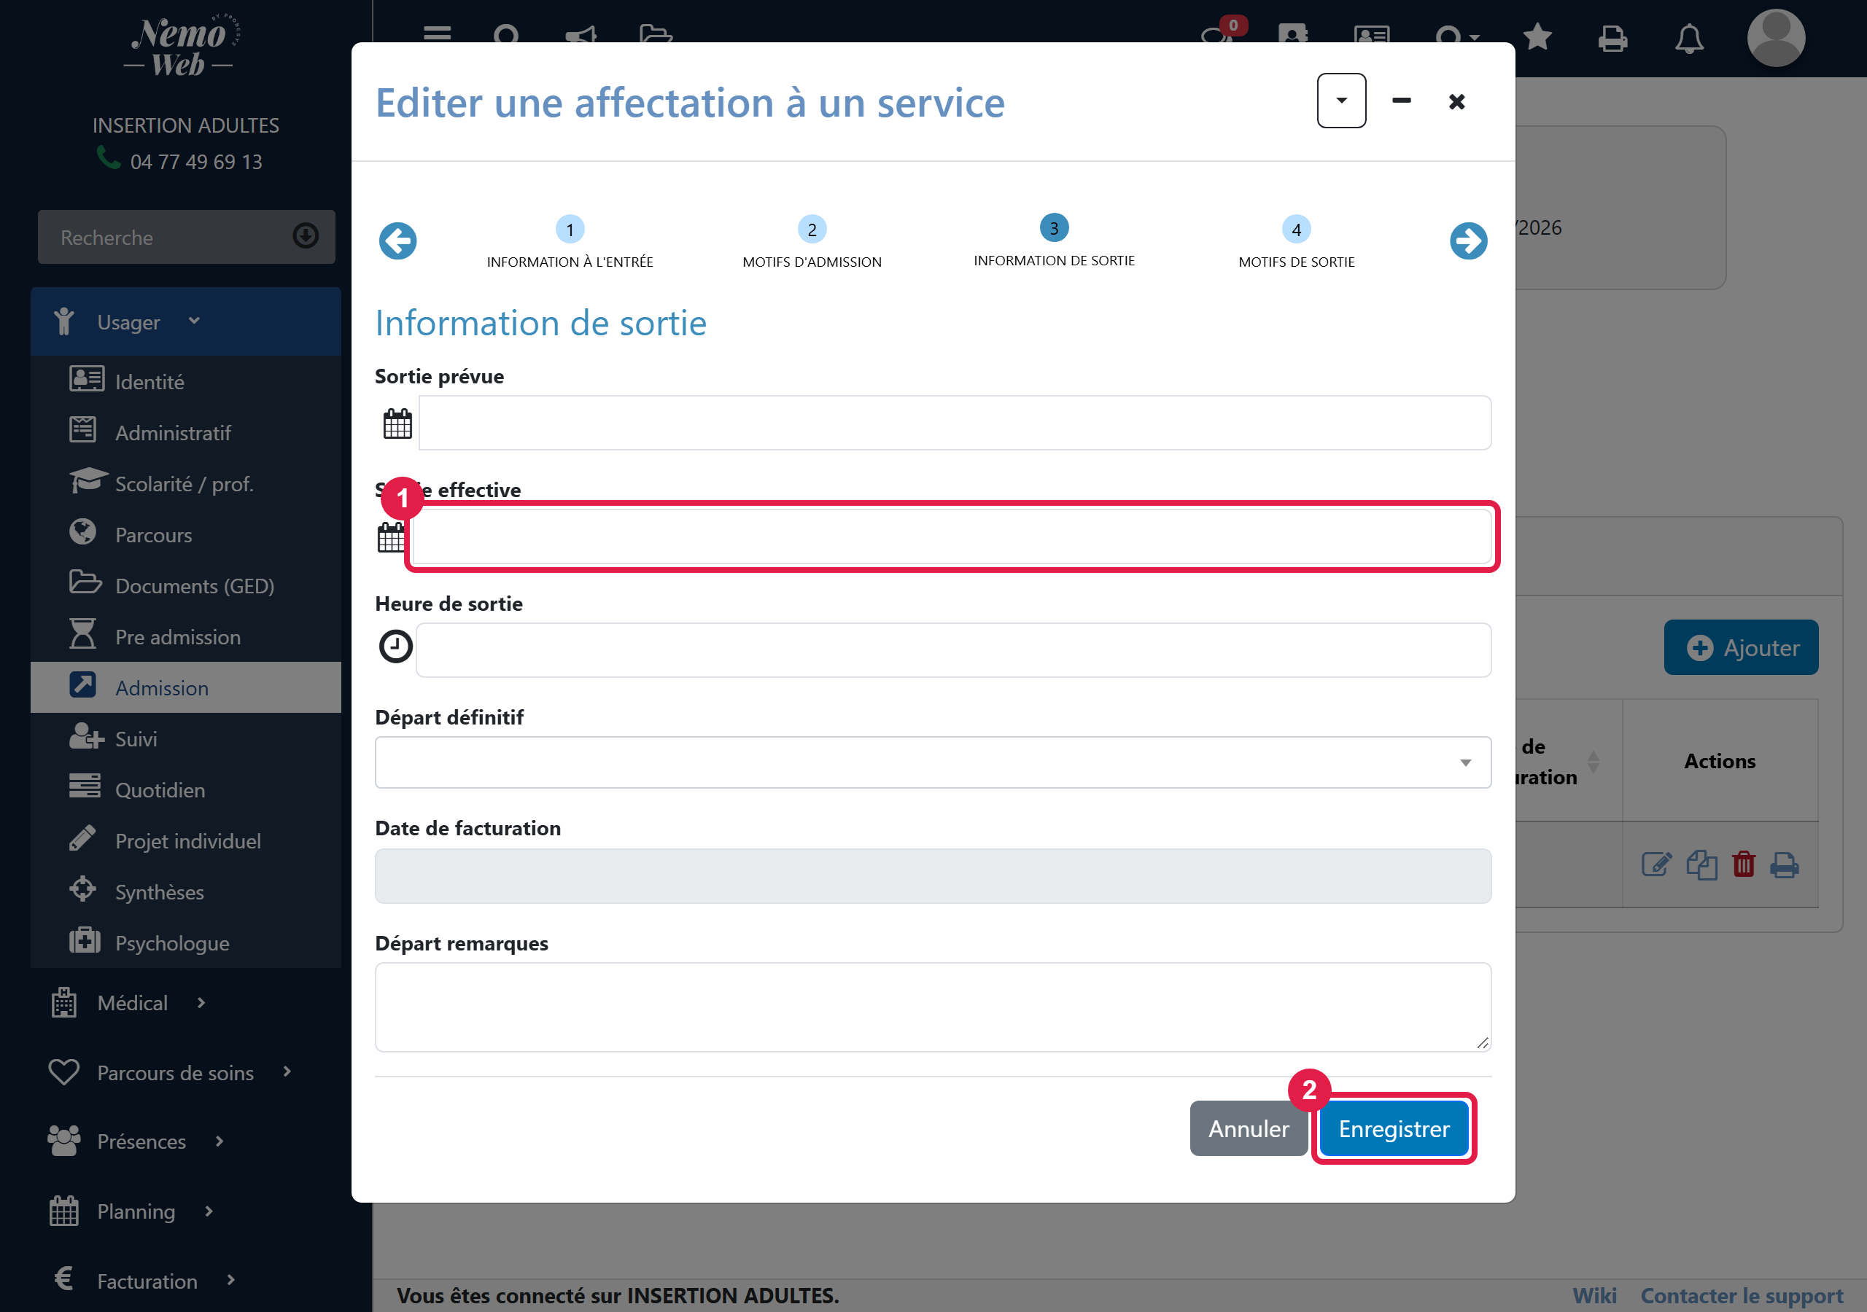1867x1312 pixels.
Task: Click the Heure de sortie clock icon
Action: point(396,647)
